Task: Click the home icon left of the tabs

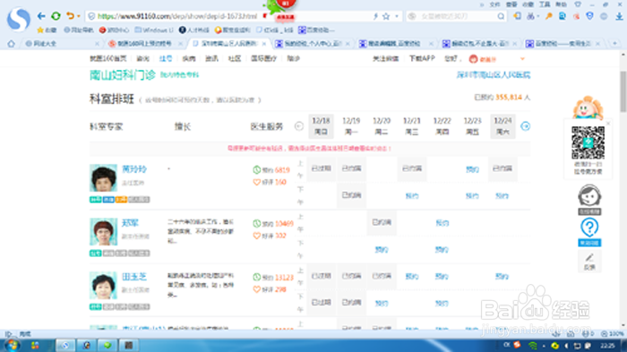Action: (11, 43)
